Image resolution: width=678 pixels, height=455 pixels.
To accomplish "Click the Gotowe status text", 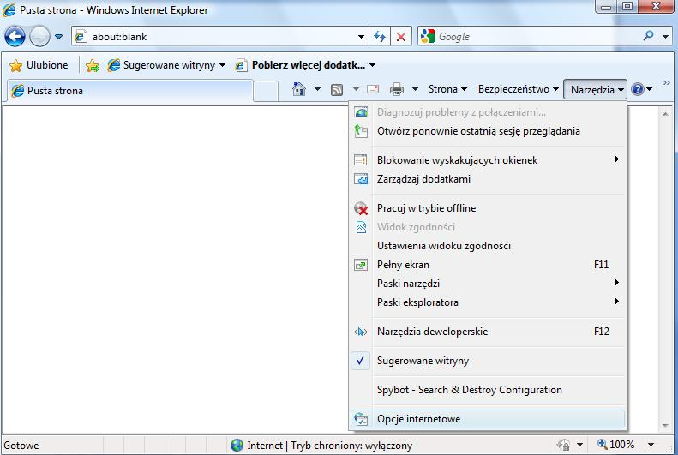I will (x=21, y=446).
